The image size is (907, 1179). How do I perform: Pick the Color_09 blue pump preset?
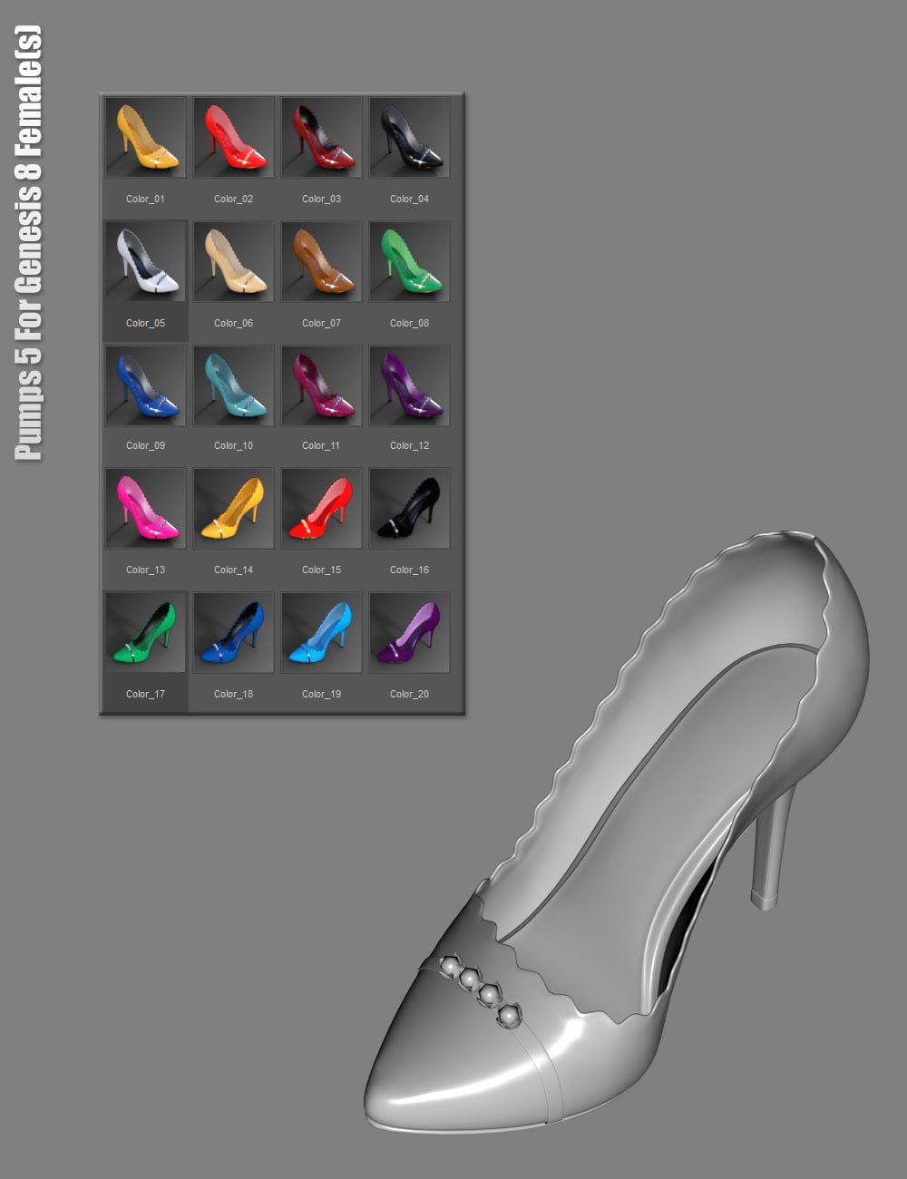[x=145, y=385]
